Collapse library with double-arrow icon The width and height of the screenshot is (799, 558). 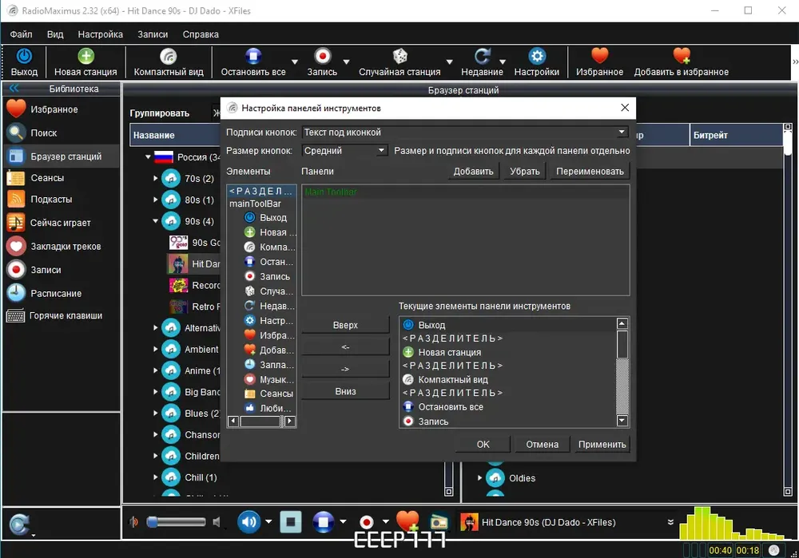14,88
